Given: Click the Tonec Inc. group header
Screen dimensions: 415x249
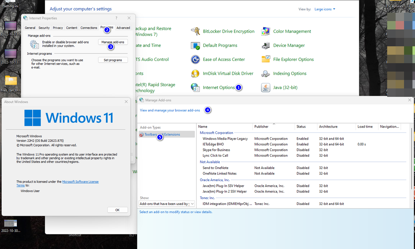Looking at the screenshot, I should (207, 198).
